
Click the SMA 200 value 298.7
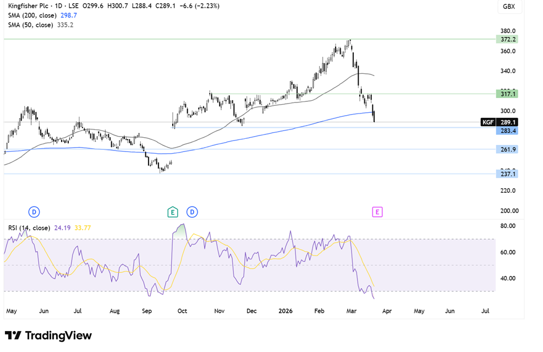pos(69,15)
